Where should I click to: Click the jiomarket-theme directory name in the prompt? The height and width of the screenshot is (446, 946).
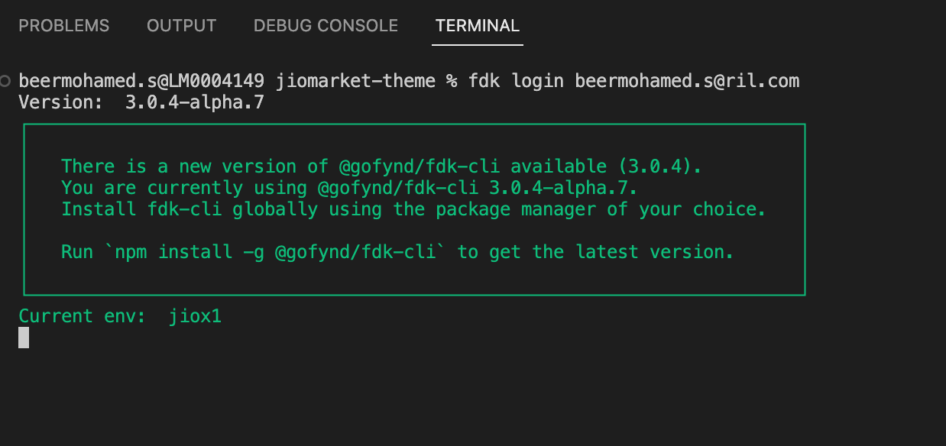(355, 80)
